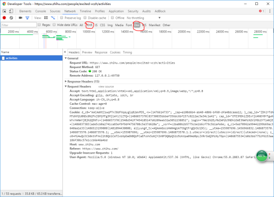Click the inspect element picker icon
This screenshot has width=274, height=197.
pyautogui.click(x=4, y=11)
